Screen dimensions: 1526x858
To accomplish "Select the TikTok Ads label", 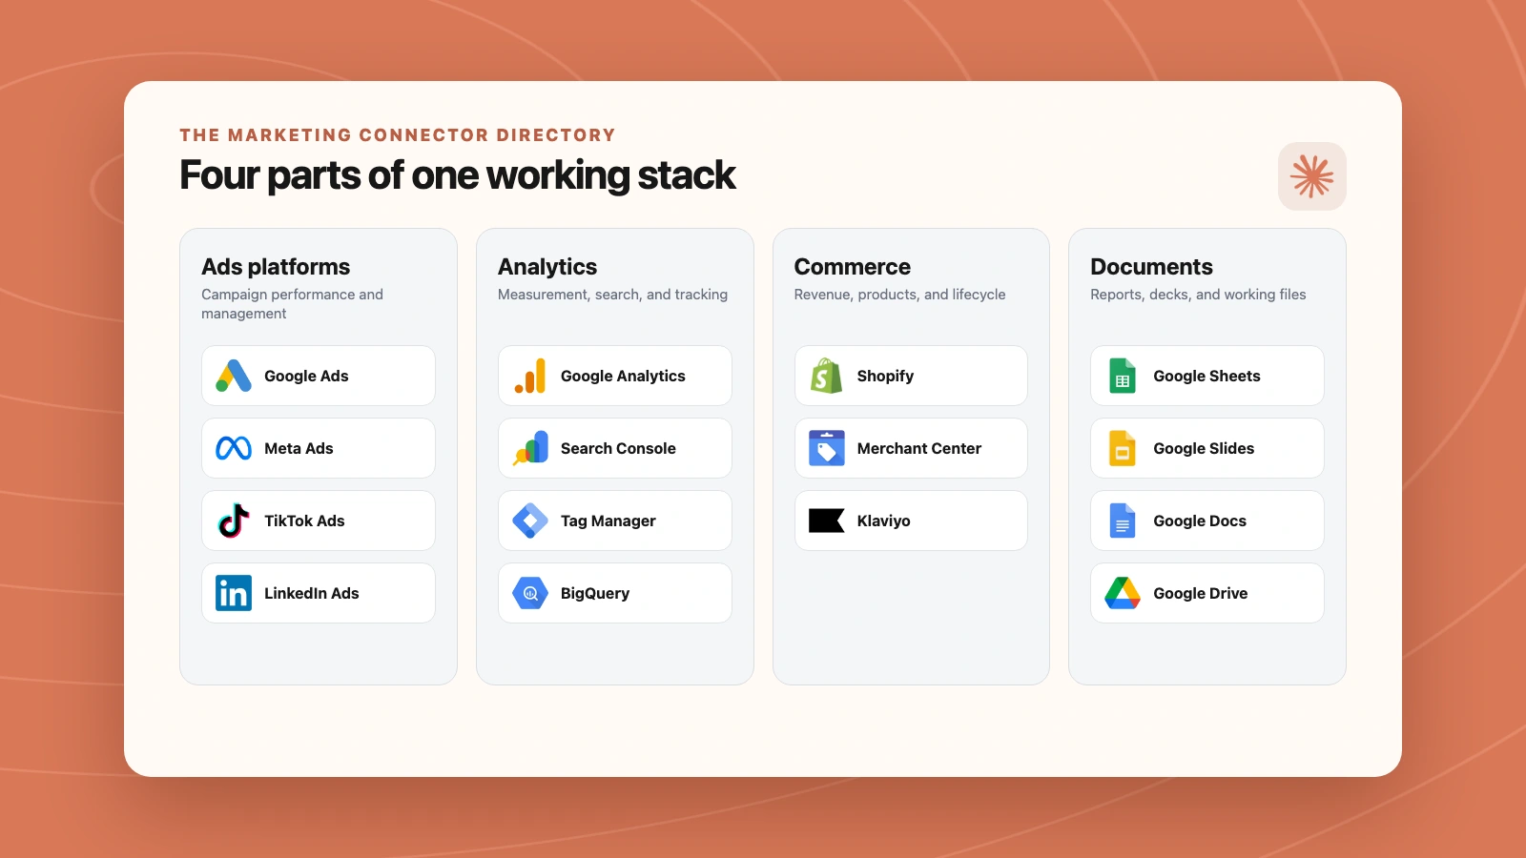I will click(x=304, y=521).
